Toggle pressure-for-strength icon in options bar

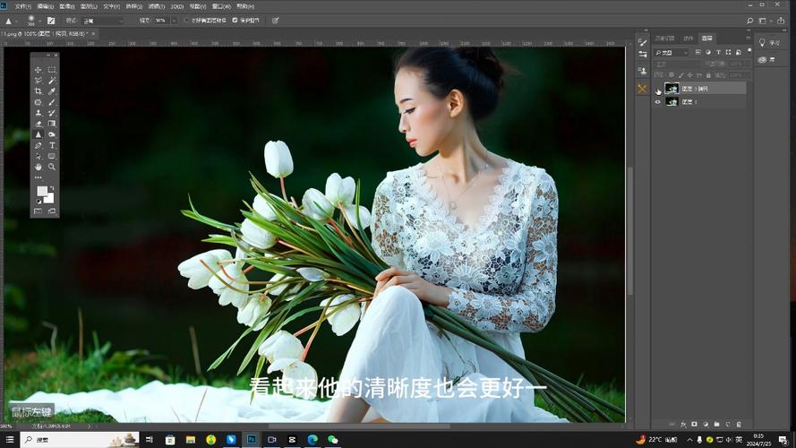click(x=275, y=21)
